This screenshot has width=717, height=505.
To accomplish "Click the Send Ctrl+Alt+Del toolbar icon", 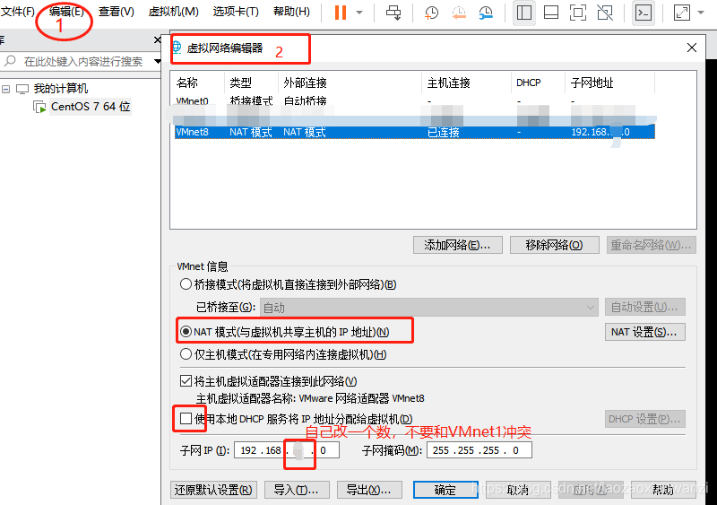I will click(393, 13).
